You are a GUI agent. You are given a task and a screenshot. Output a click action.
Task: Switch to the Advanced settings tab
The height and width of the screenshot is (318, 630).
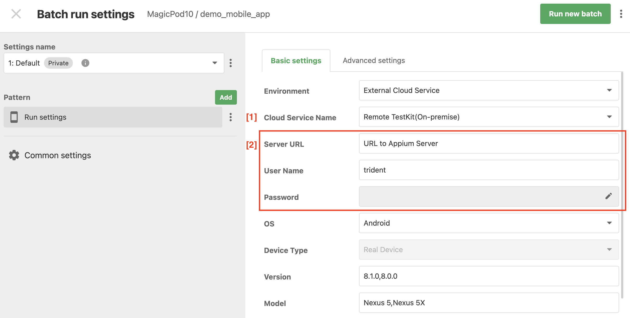pos(374,61)
